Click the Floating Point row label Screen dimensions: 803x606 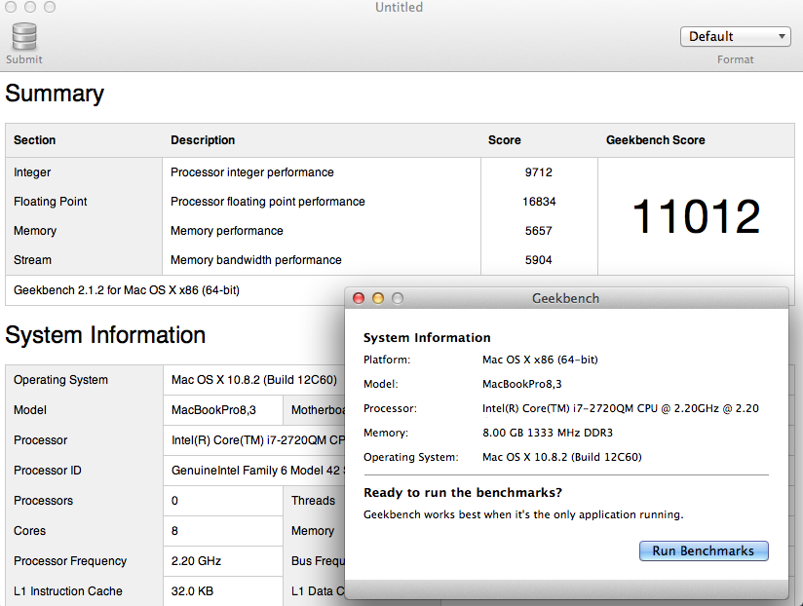click(x=51, y=202)
